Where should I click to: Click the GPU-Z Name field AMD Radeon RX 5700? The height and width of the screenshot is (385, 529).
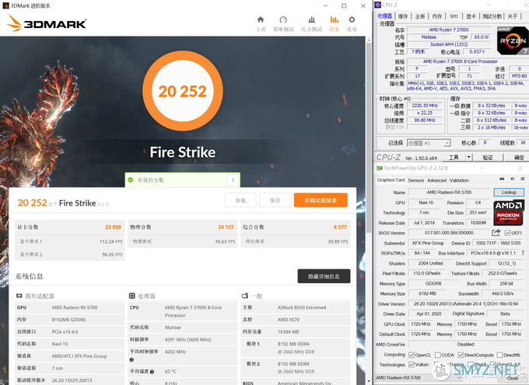point(449,192)
